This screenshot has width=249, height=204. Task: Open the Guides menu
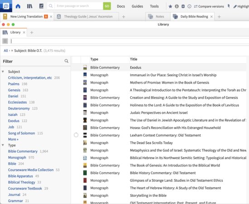137,6
